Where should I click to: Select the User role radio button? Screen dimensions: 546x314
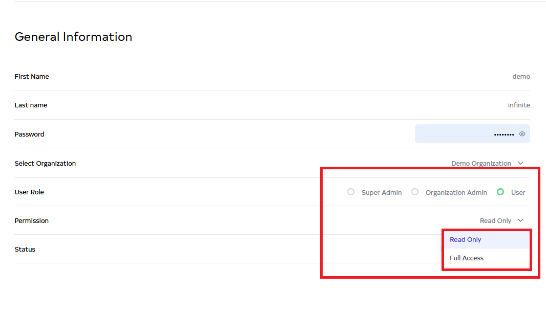500,192
